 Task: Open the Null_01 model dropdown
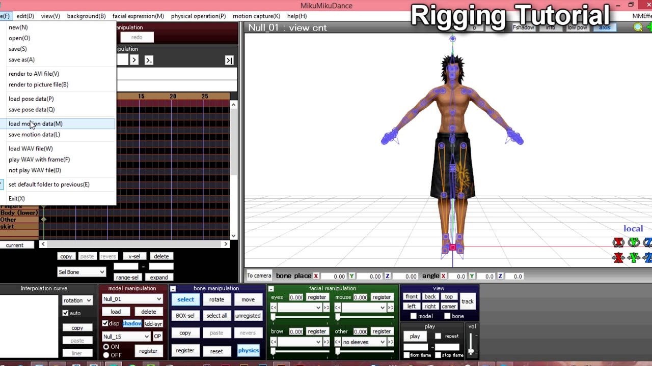[x=132, y=299]
